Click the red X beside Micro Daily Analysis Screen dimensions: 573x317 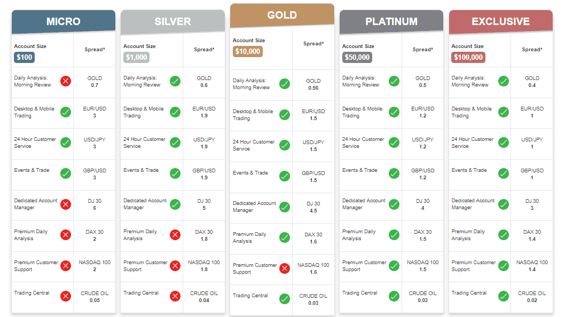[x=66, y=81]
